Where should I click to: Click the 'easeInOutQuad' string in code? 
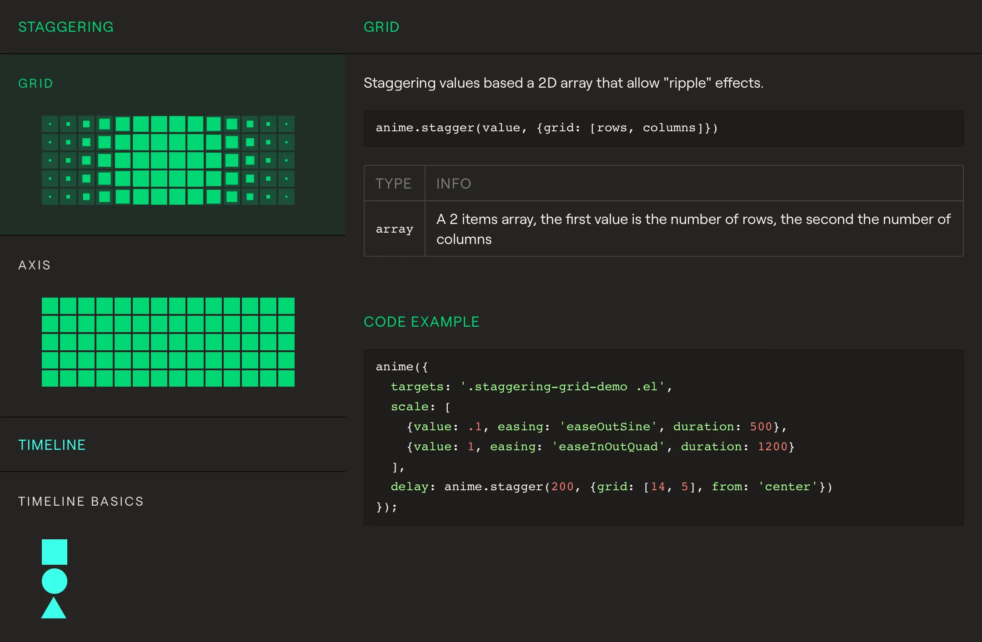click(608, 447)
